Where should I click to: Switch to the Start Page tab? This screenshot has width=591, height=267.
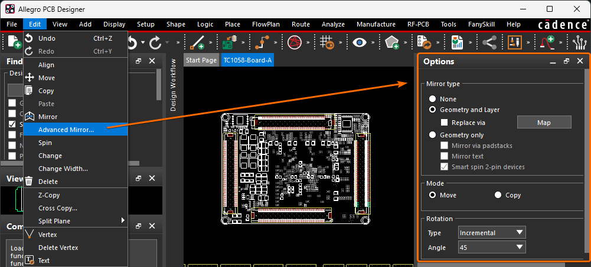pyautogui.click(x=201, y=61)
